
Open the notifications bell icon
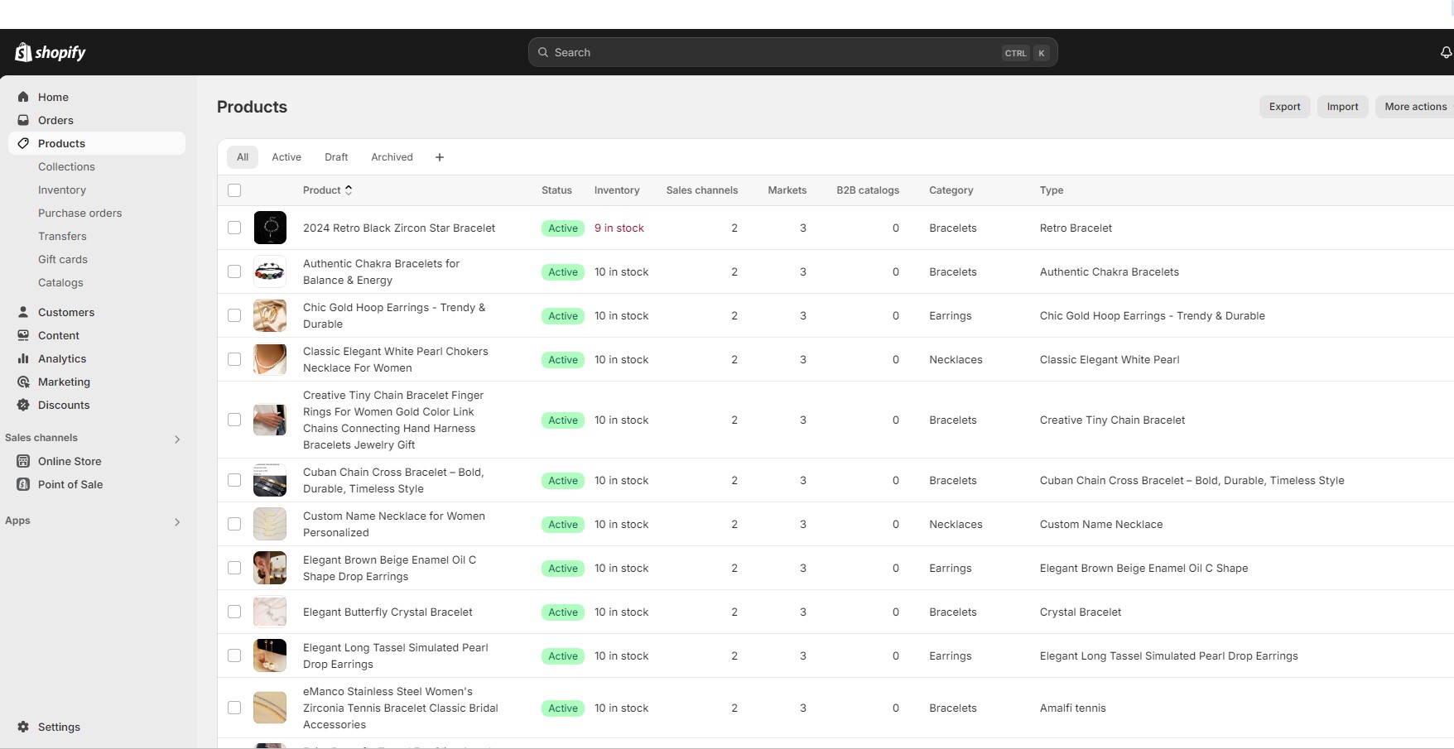(x=1446, y=52)
